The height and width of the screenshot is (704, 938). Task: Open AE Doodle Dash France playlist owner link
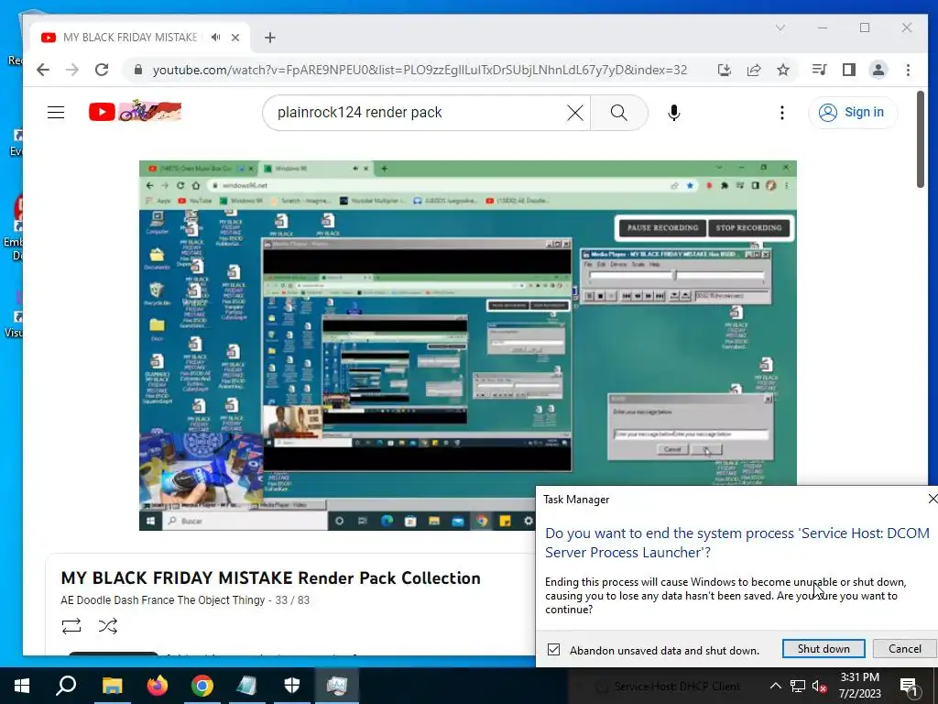[163, 599]
